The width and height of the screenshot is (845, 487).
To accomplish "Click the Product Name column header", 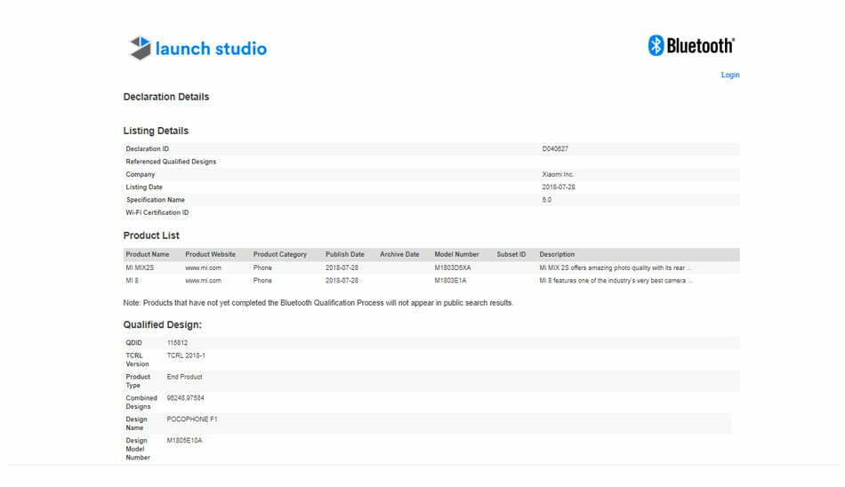I will click(147, 254).
